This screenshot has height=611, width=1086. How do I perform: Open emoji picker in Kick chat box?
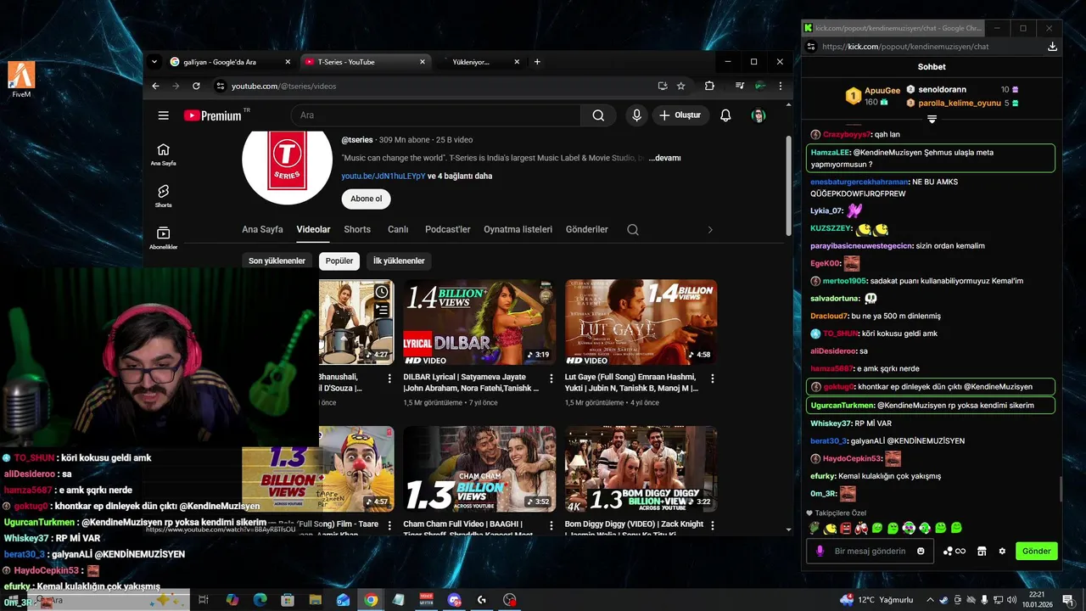(x=921, y=551)
